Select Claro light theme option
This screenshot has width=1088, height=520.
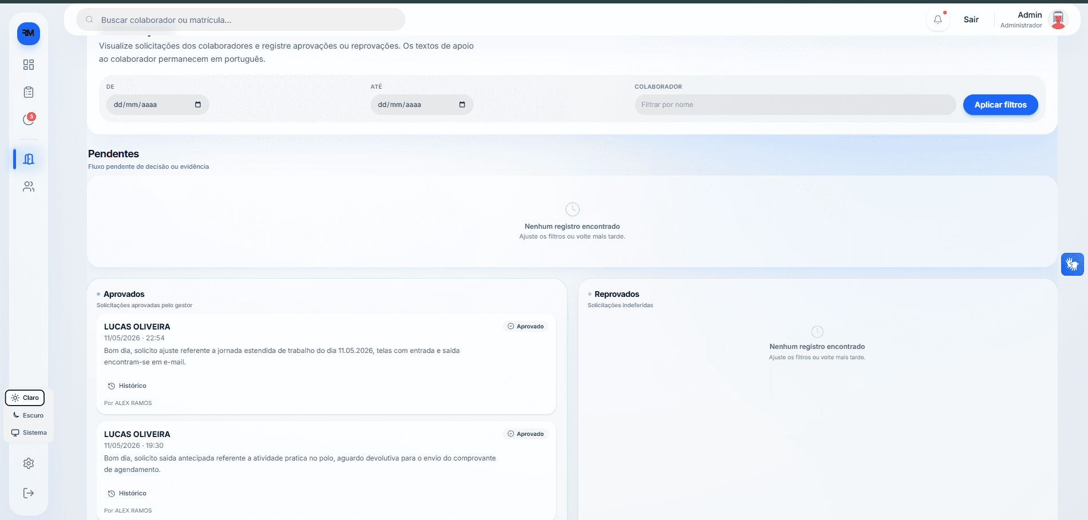pyautogui.click(x=25, y=398)
